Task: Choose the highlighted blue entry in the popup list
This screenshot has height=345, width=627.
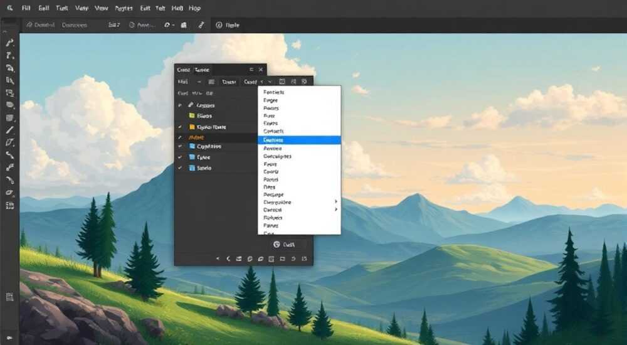Action: [x=300, y=140]
